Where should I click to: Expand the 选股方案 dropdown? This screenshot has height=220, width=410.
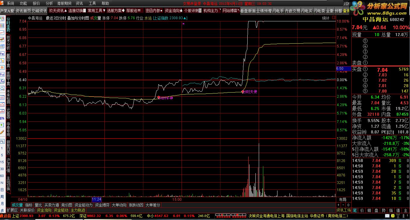pyautogui.click(x=116, y=11)
